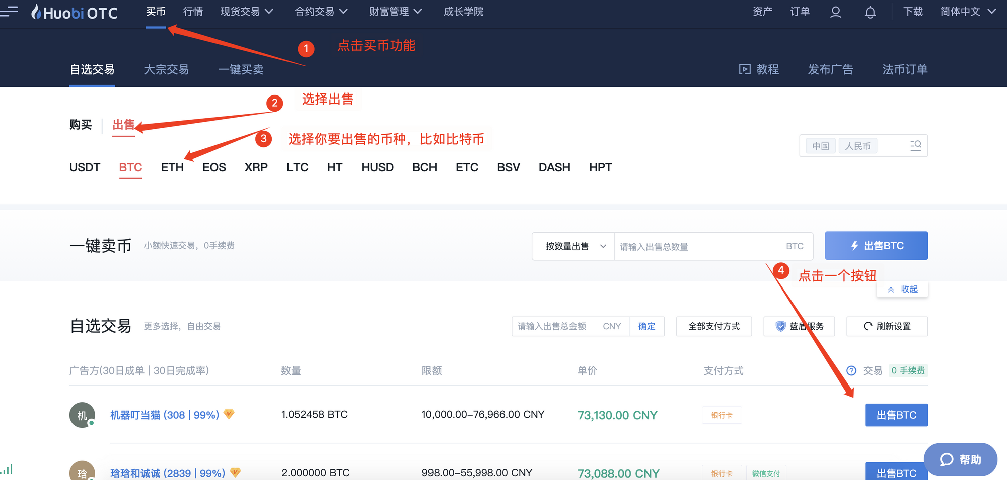
Task: Open the notifications bell icon
Action: click(x=870, y=12)
